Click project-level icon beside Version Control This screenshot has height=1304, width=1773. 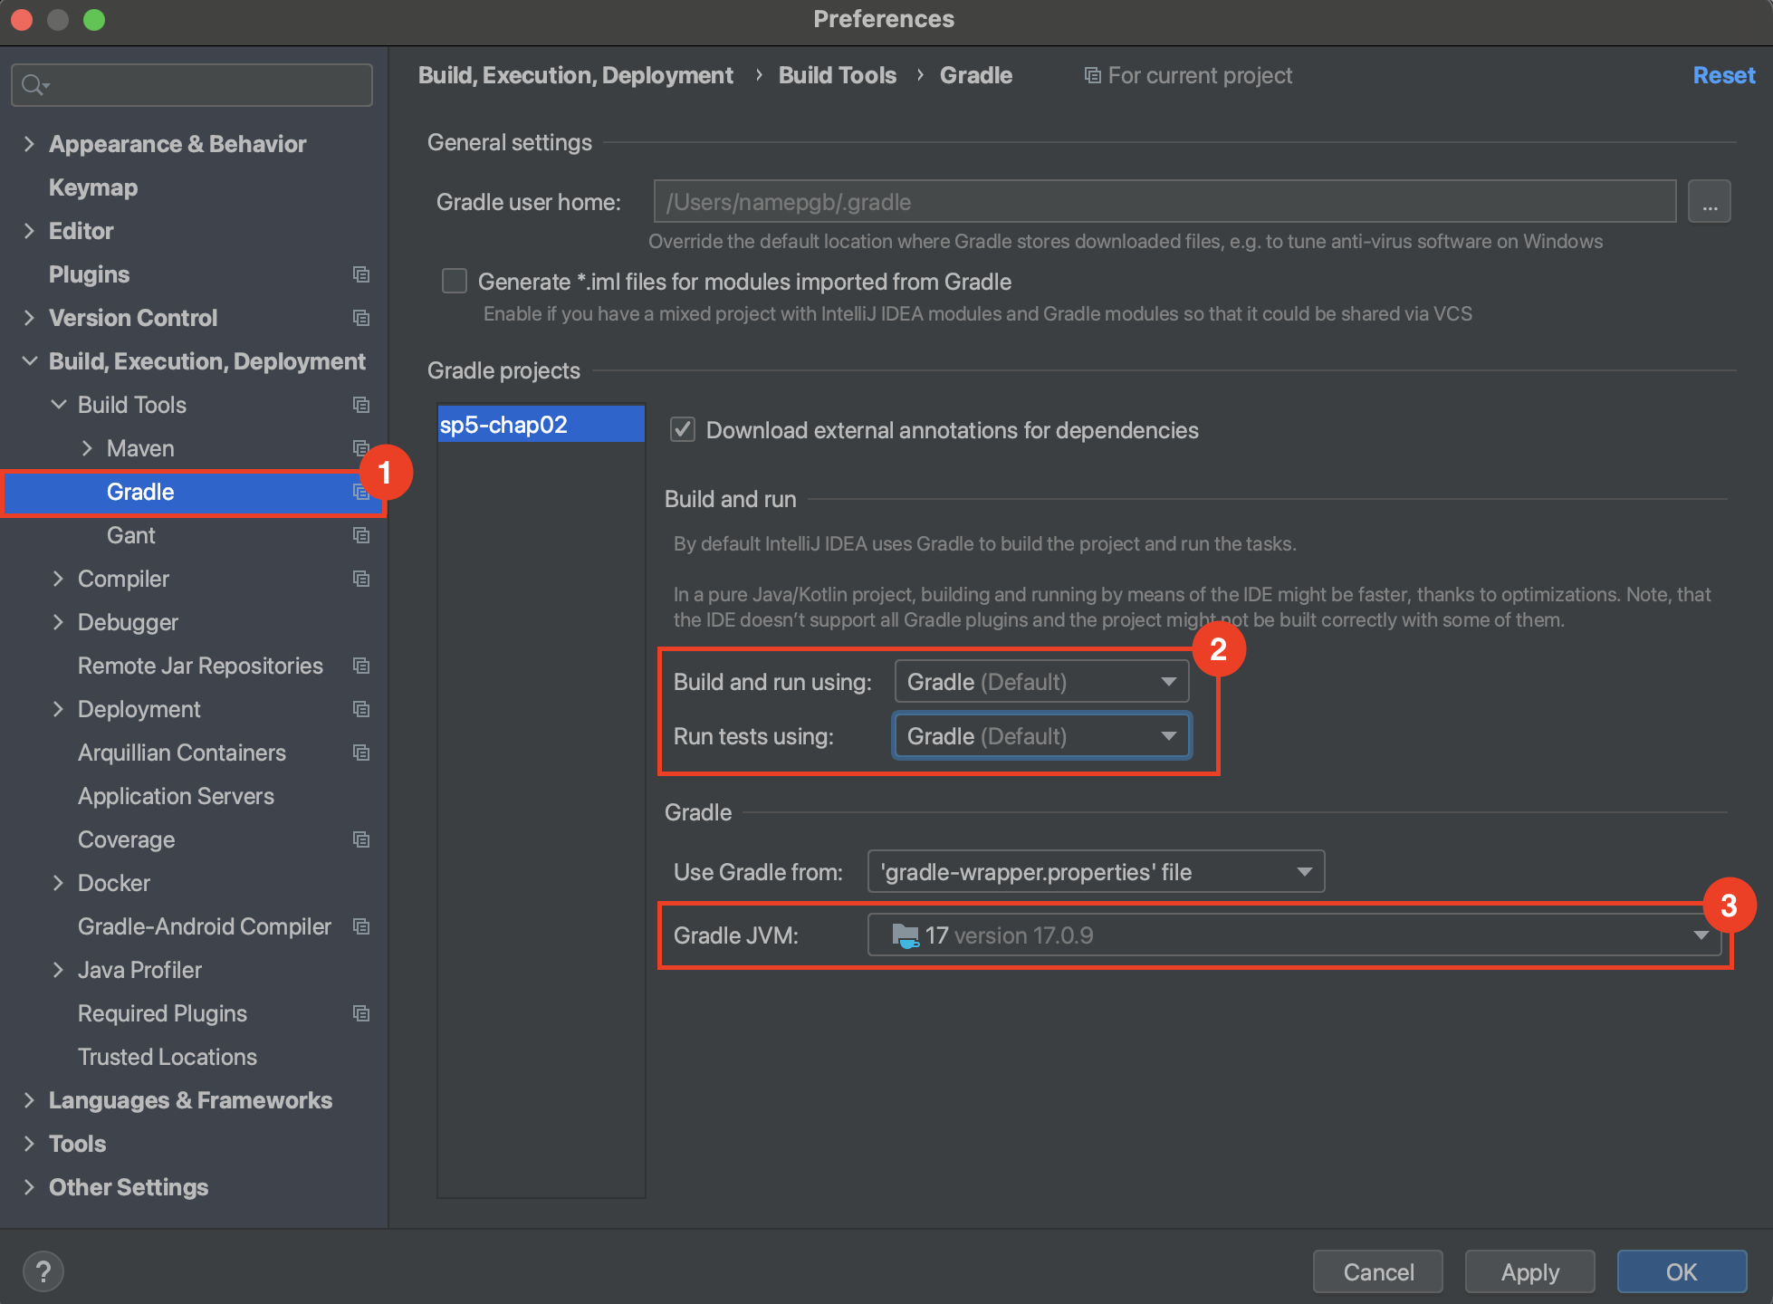pyautogui.click(x=361, y=318)
